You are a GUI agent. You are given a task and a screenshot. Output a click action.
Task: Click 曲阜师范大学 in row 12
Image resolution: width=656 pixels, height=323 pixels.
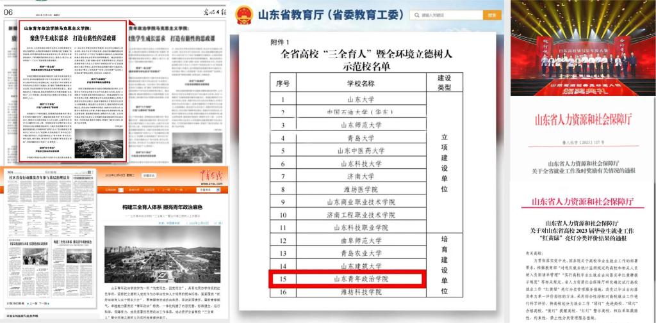pyautogui.click(x=361, y=240)
